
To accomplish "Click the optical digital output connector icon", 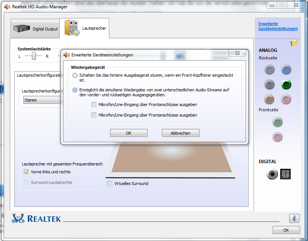I will coord(285,174).
